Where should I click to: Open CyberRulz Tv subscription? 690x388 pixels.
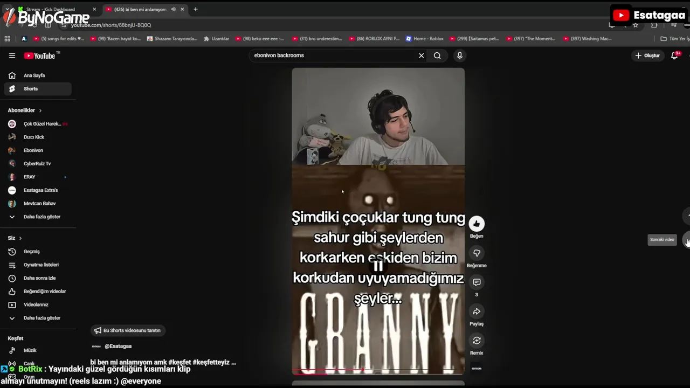click(38, 164)
